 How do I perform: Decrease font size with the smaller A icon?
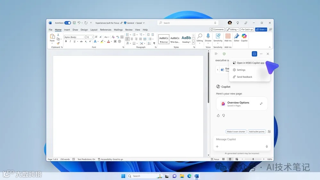click(101, 37)
